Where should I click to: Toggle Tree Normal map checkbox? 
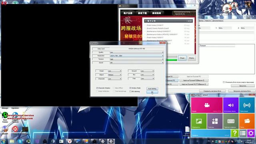tap(120, 91)
